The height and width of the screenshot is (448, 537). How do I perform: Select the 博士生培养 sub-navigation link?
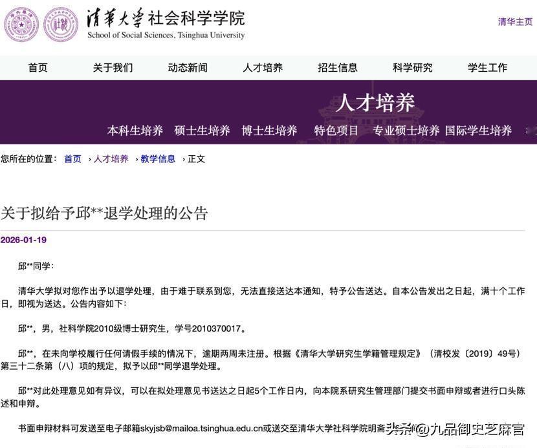coord(270,131)
